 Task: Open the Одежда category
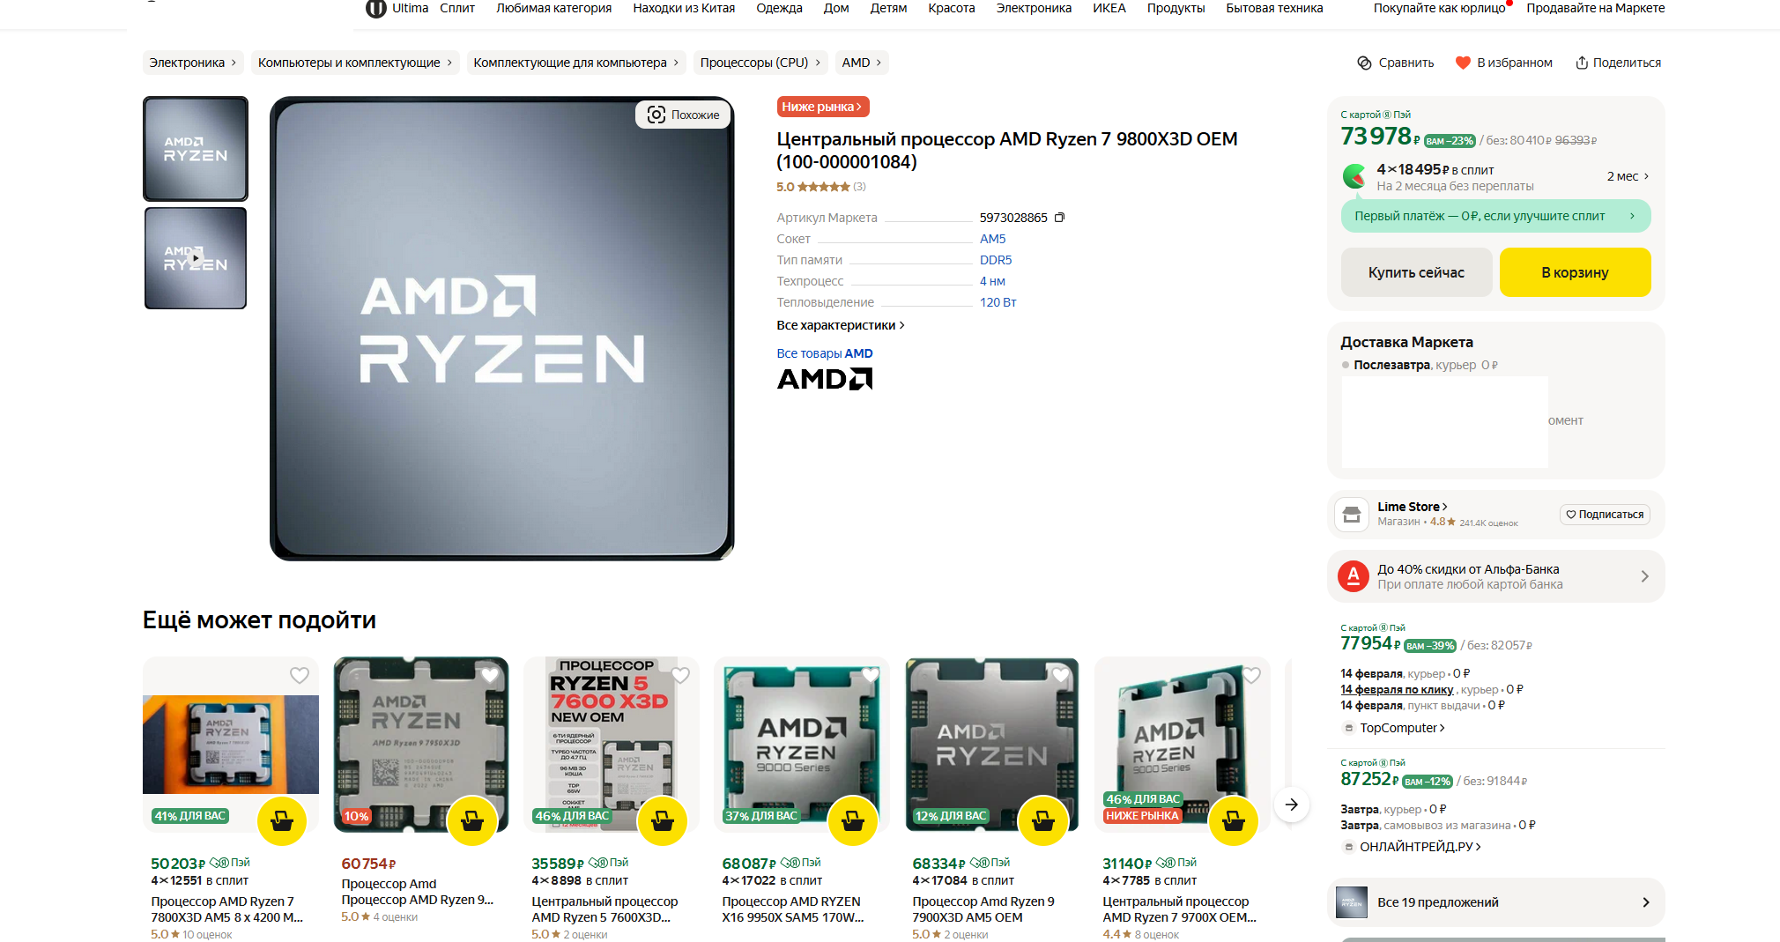779,8
